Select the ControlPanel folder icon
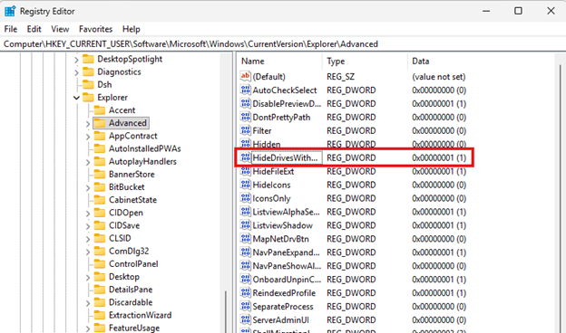This screenshot has width=566, height=333. pyautogui.click(x=100, y=263)
